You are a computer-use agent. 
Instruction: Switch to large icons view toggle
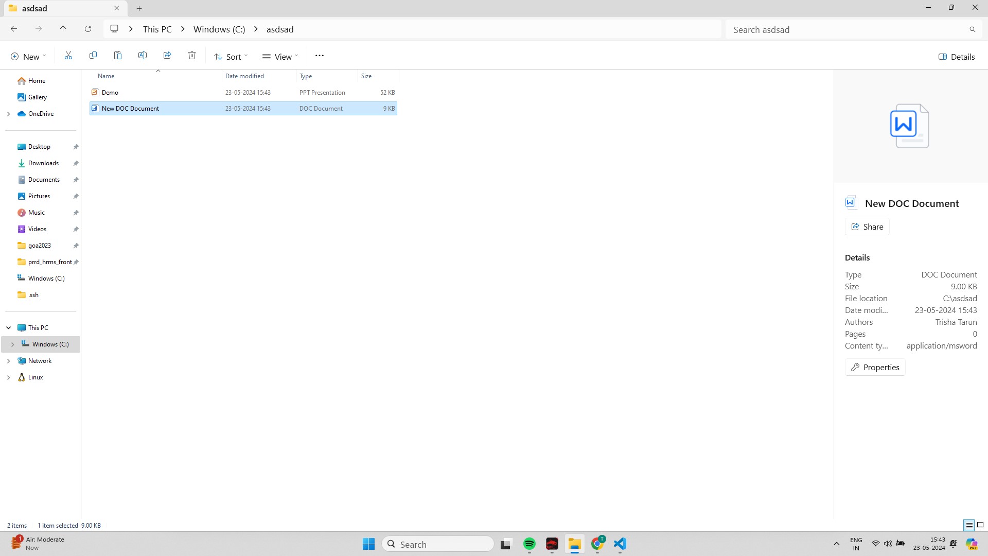point(980,525)
